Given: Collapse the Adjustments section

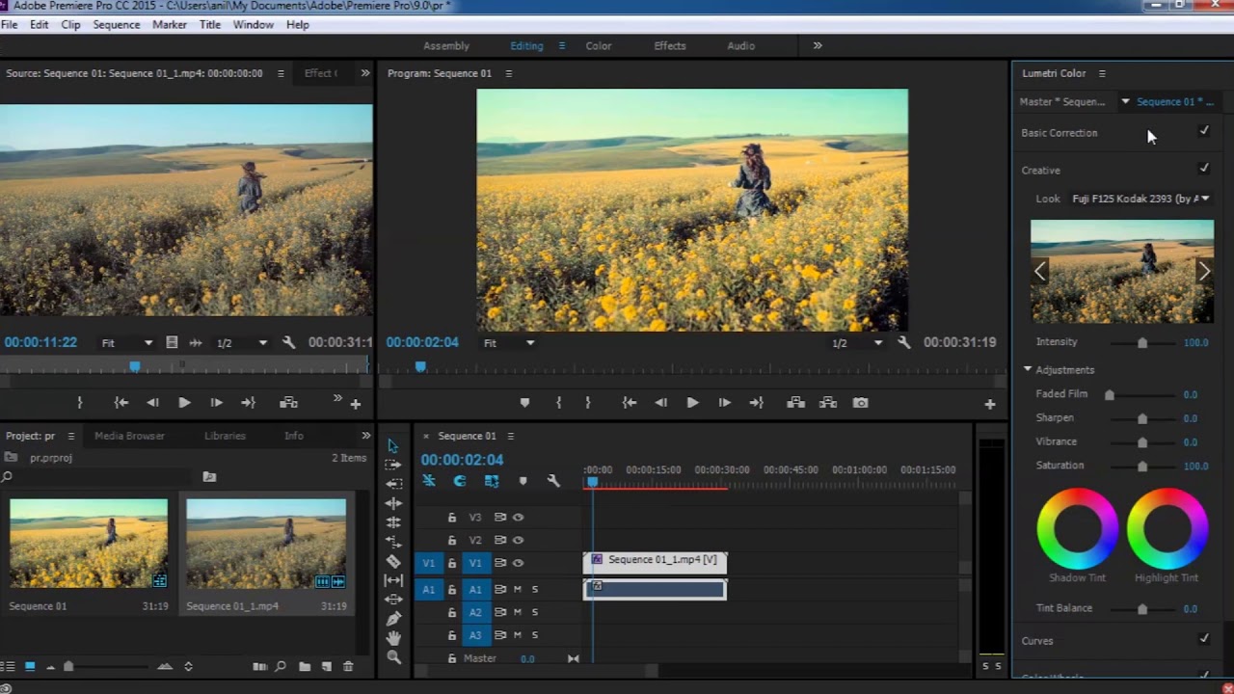Looking at the screenshot, I should coord(1028,370).
